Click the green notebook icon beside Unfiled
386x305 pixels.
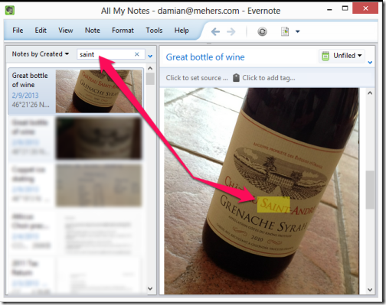pos(325,56)
